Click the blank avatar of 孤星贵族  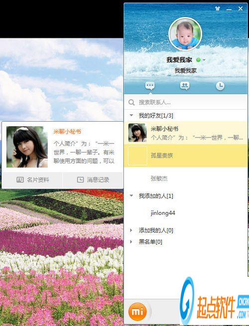click(137, 156)
